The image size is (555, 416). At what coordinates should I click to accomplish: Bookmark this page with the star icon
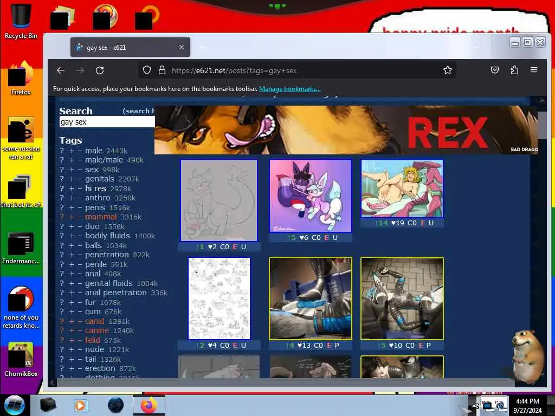pyautogui.click(x=447, y=70)
